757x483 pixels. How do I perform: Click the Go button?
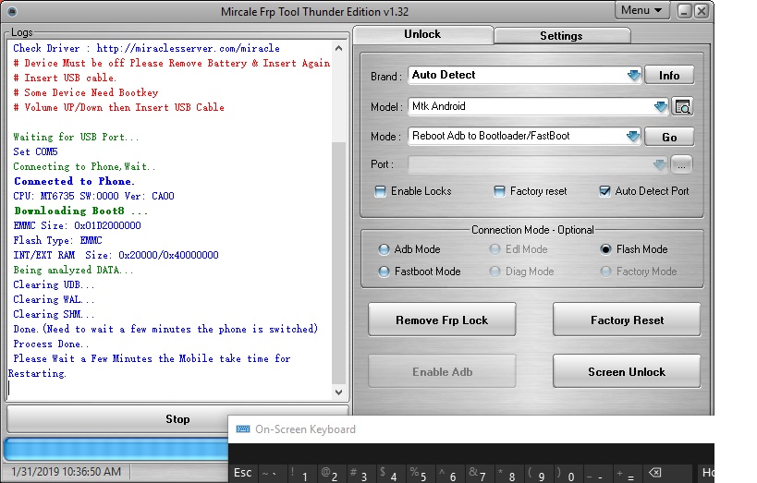(x=669, y=137)
